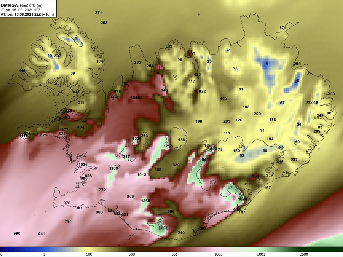Click the value 772
This screenshot has width=343, height=257.
(102, 190)
